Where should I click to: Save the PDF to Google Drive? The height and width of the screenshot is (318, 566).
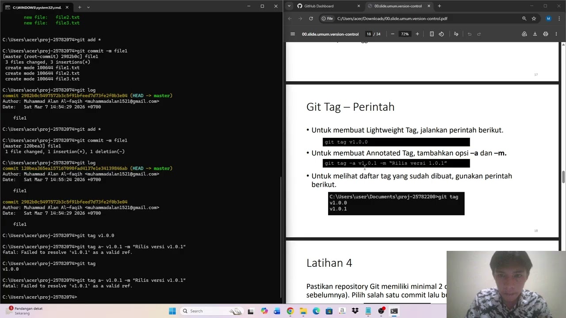point(524,34)
